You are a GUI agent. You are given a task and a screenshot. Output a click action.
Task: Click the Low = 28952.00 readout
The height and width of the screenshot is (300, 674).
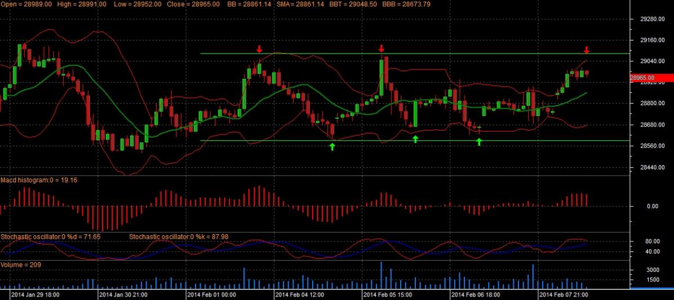(139, 4)
